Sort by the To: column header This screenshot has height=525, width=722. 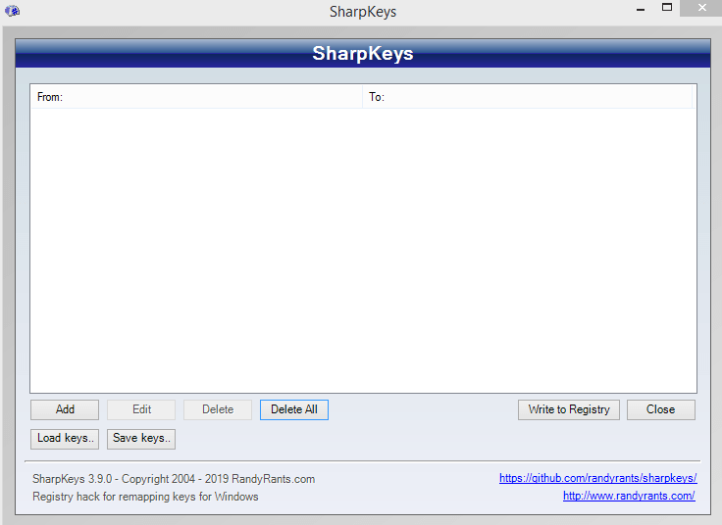pyautogui.click(x=527, y=97)
